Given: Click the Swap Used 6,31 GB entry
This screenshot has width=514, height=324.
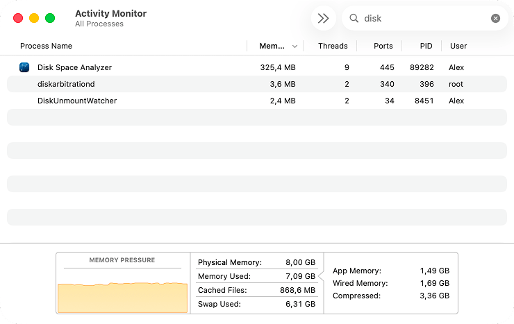Looking at the screenshot, I should pos(256,304).
